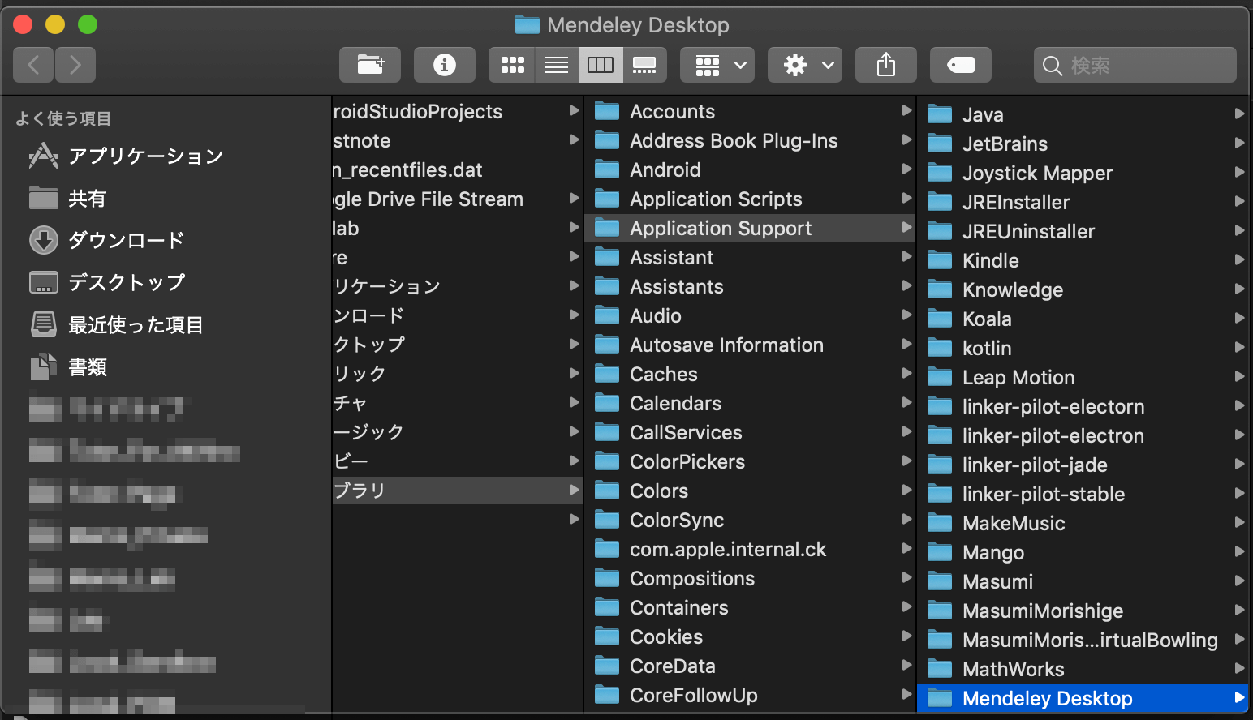Expand the gle Drive File Stream arrow

click(574, 199)
